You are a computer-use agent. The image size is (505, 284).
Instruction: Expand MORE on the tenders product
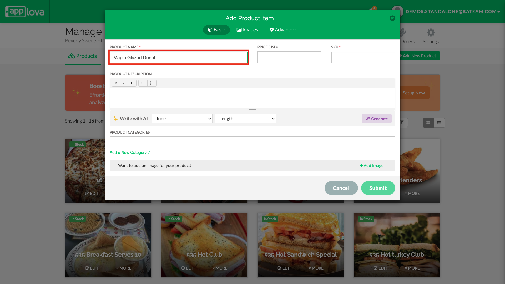[x=412, y=194]
